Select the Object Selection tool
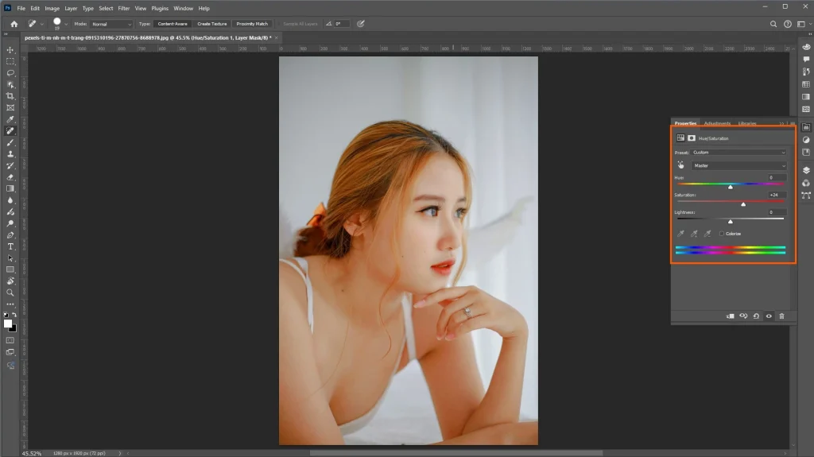This screenshot has width=814, height=457. click(x=10, y=85)
